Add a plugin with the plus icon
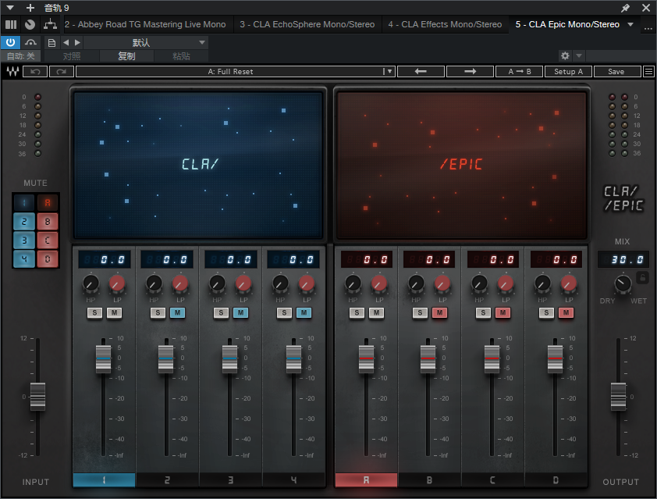The image size is (657, 499). [x=30, y=8]
